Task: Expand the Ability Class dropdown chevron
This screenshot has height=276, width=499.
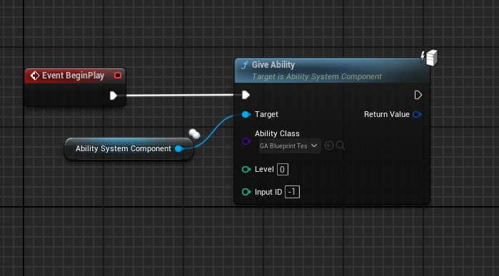Action: tap(314, 145)
